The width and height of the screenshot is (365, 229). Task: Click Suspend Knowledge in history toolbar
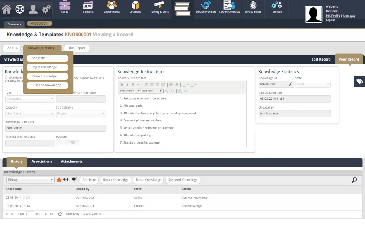click(183, 180)
